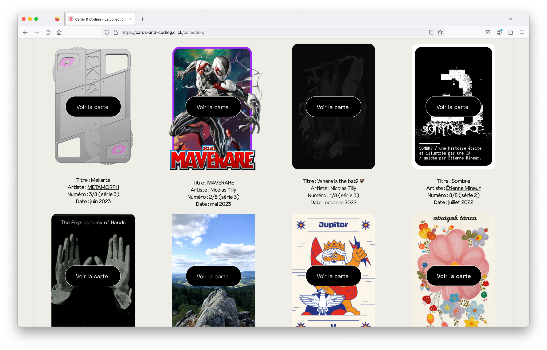Screen dimensions: 547x350
Task: Open the Firefox home page
Action: coord(59,32)
